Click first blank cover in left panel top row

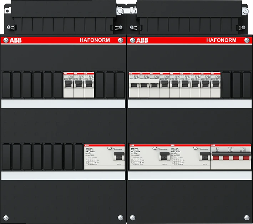pyautogui.click(x=6, y=85)
